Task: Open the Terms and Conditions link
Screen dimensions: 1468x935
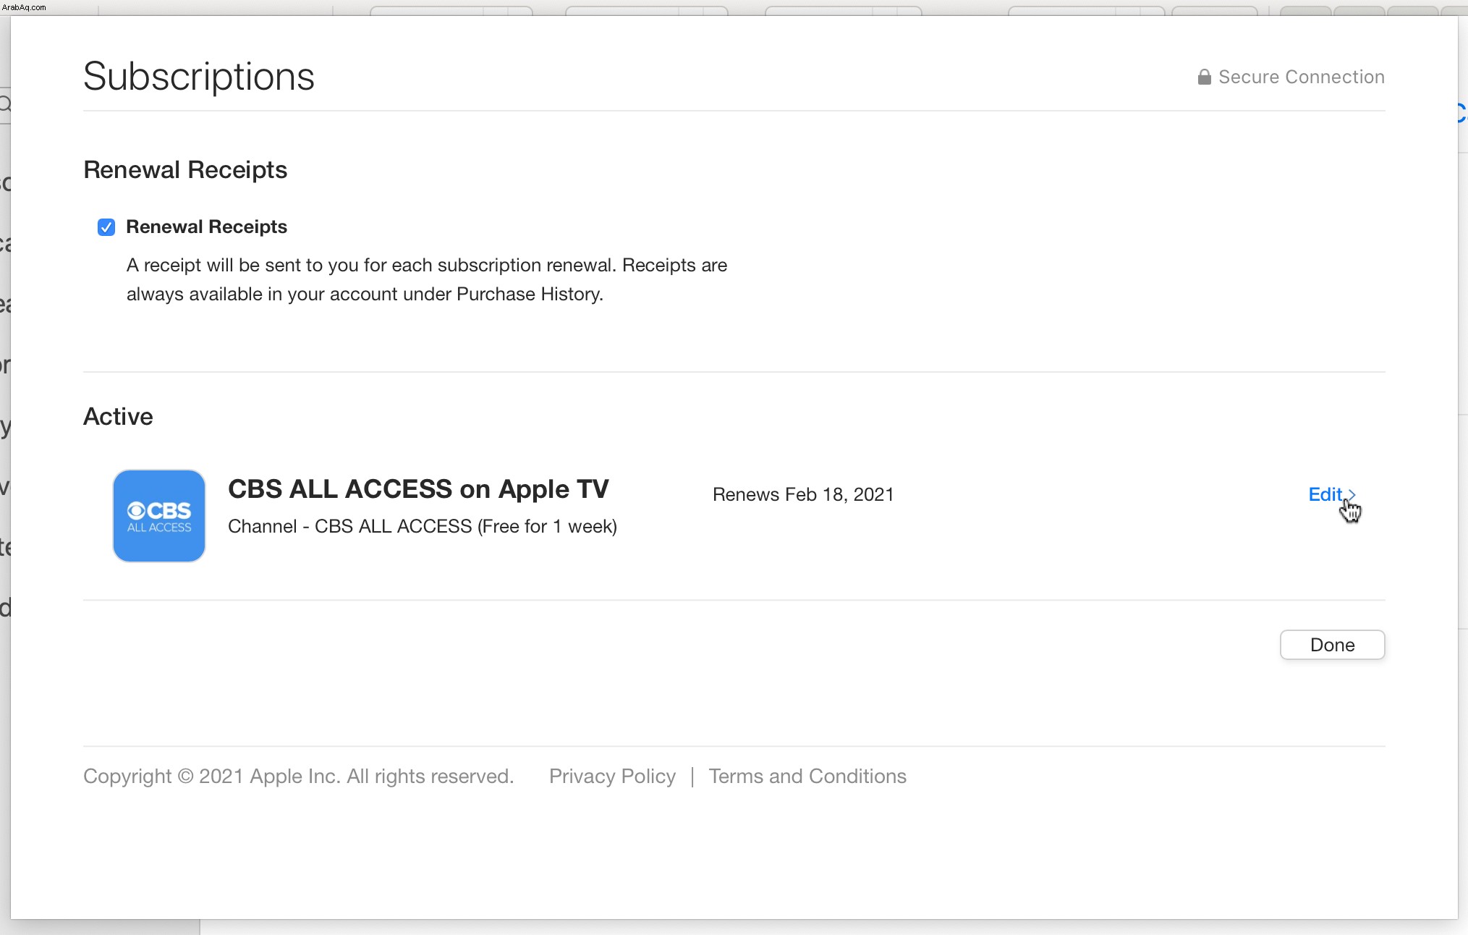Action: (x=807, y=777)
